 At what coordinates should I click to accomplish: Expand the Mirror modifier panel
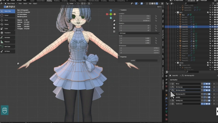tap(170, 84)
